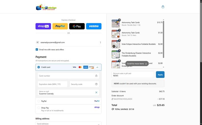Click Solar Eclipse Foldable Booklets thumbnail
This screenshot has width=202, height=125.
tap(116, 44)
